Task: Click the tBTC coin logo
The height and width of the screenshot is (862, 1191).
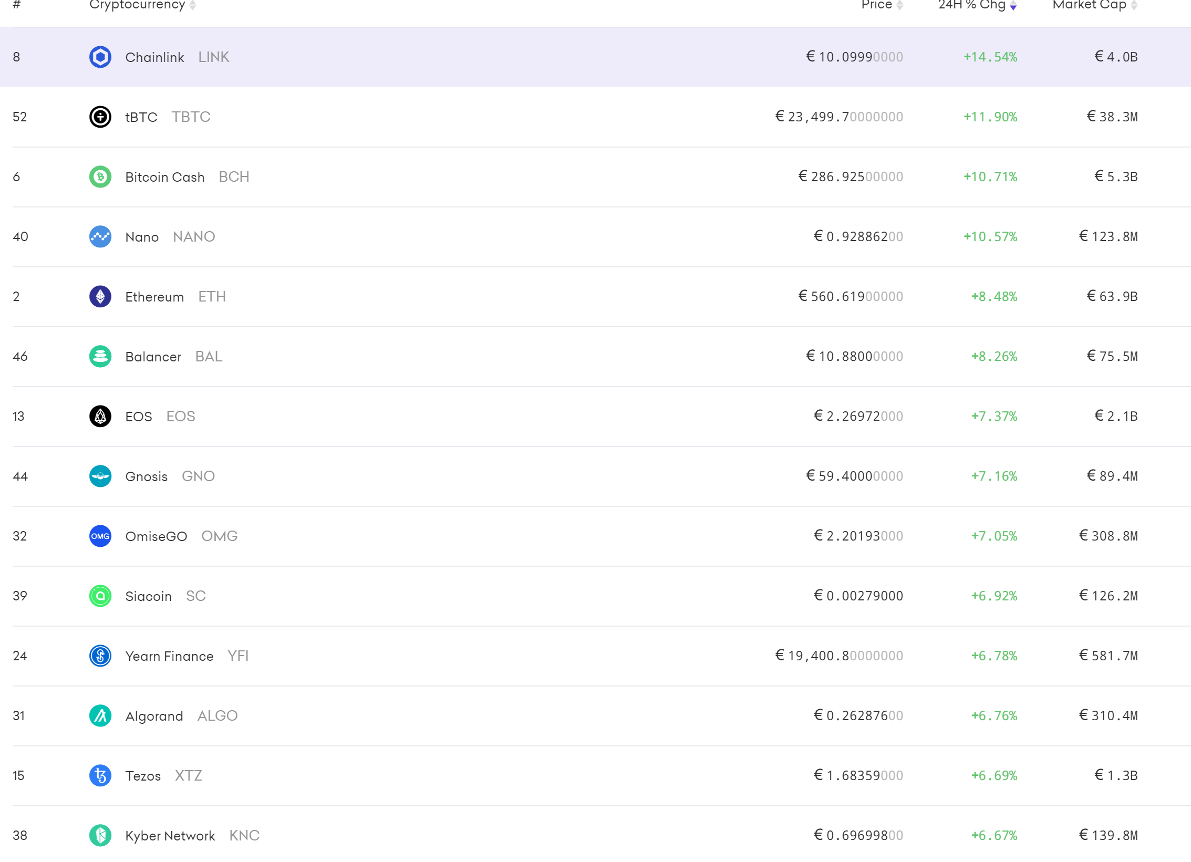Action: (x=100, y=117)
